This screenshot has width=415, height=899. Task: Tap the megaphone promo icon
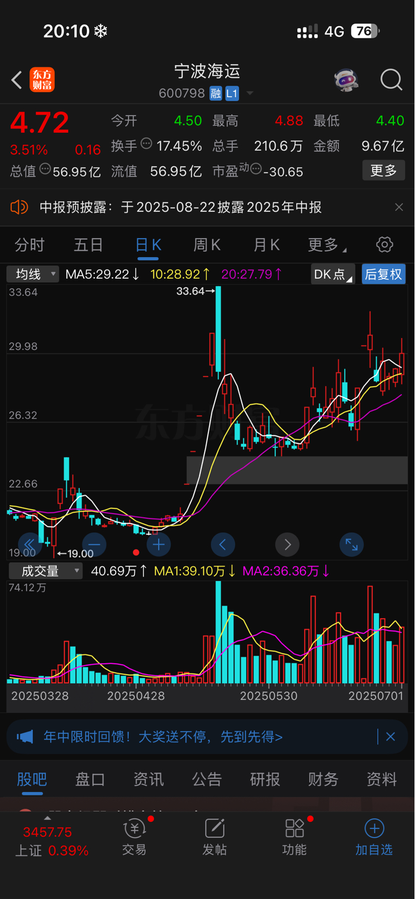(x=25, y=736)
